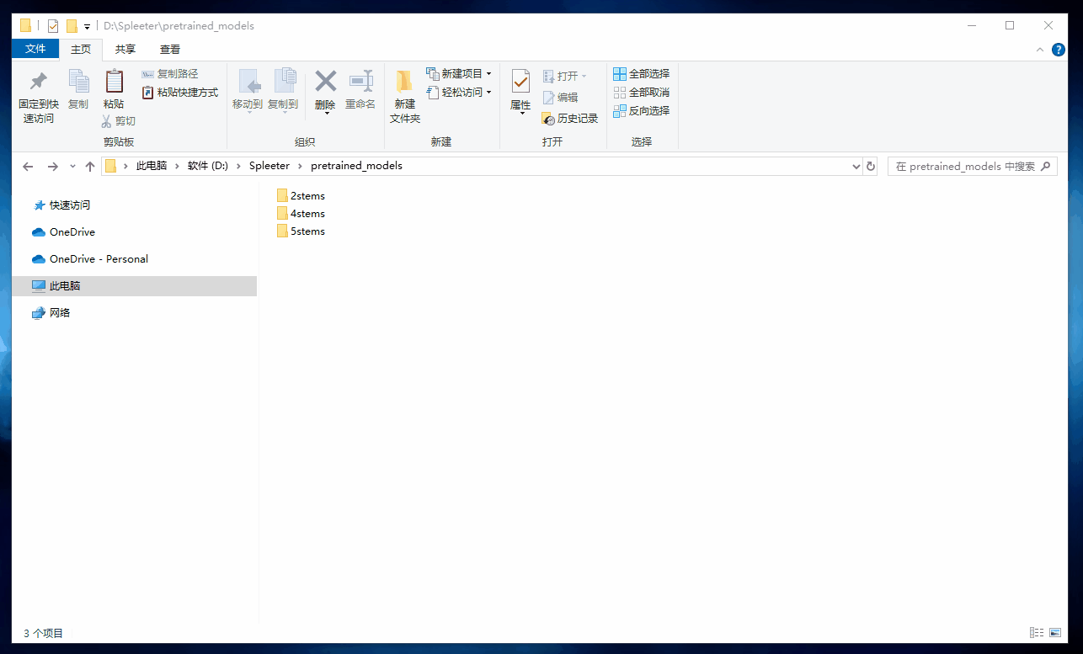Click the search magnifier icon
This screenshot has height=654, width=1083.
[1047, 167]
